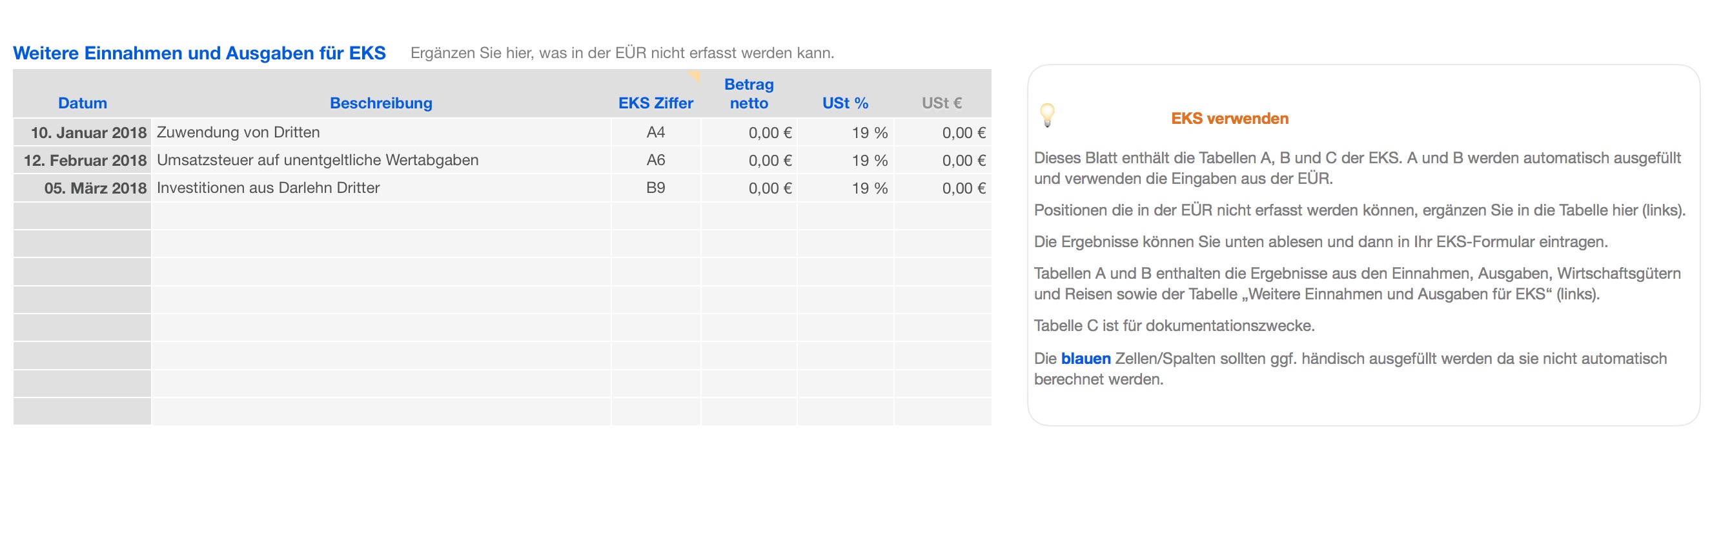Viewport: 1721px width, 542px height.
Task: Click the A6 EKS Ziffer cell
Action: [x=655, y=161]
